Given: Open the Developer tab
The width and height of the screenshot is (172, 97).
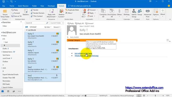Looking at the screenshot, I should (51, 6).
